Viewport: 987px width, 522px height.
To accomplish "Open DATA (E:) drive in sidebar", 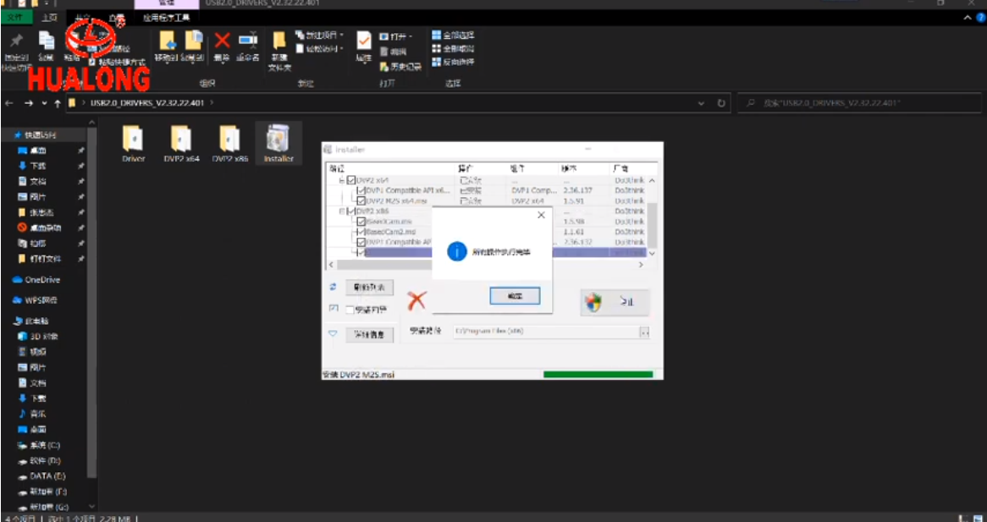I will [41, 476].
